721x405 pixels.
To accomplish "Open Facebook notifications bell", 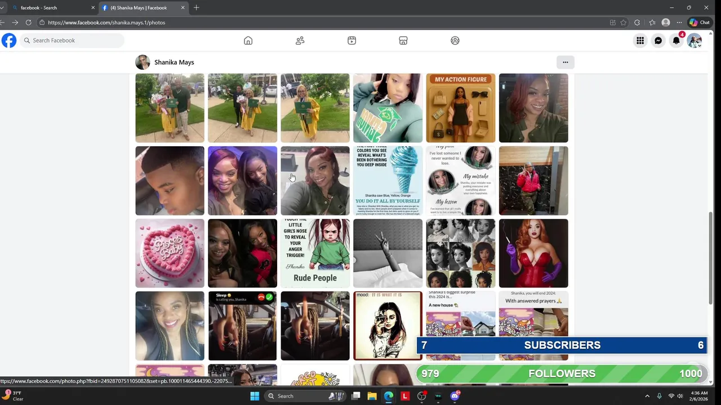I will click(x=677, y=40).
